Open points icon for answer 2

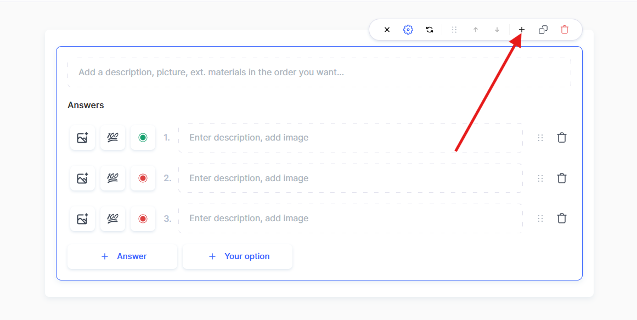tap(112, 178)
